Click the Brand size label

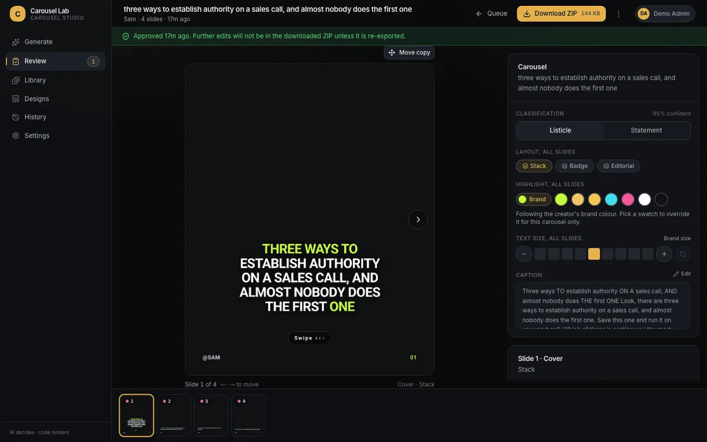pos(677,239)
